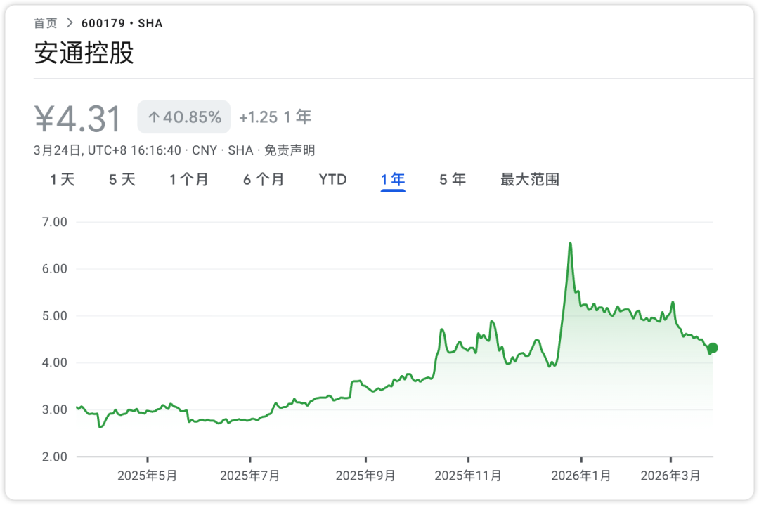This screenshot has width=759, height=505.
Task: Select the 5天 time range tab
Action: tap(122, 180)
